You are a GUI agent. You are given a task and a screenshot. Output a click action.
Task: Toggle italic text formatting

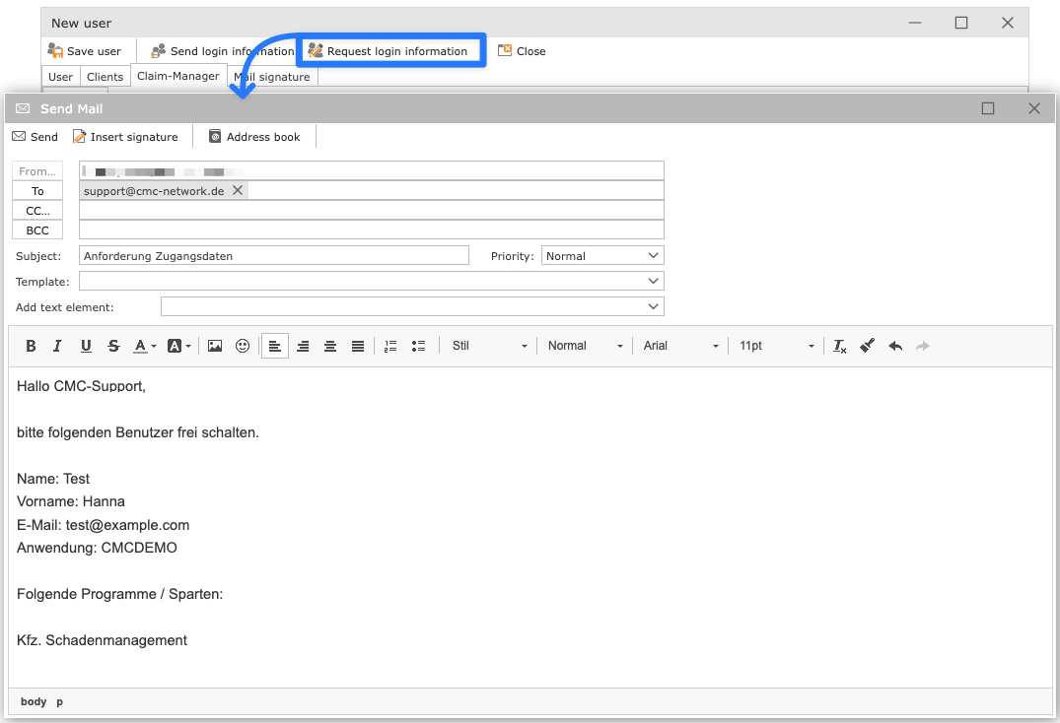coord(57,346)
